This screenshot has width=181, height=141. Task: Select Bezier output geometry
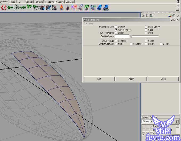tap(161, 44)
